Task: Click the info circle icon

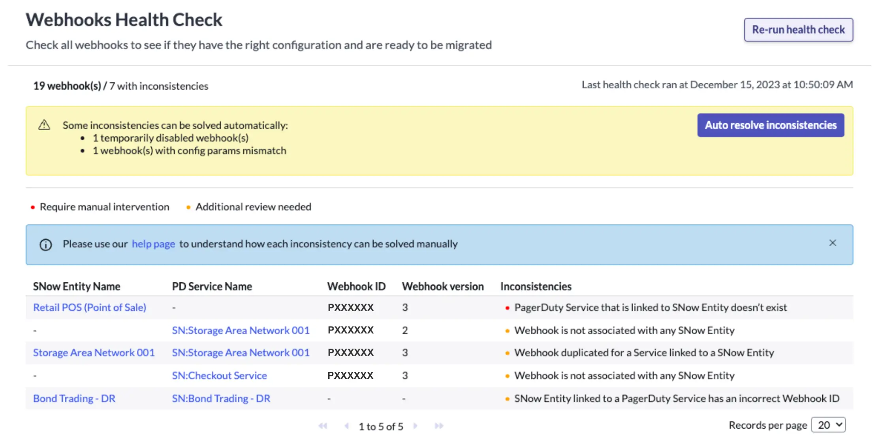Action: click(46, 245)
